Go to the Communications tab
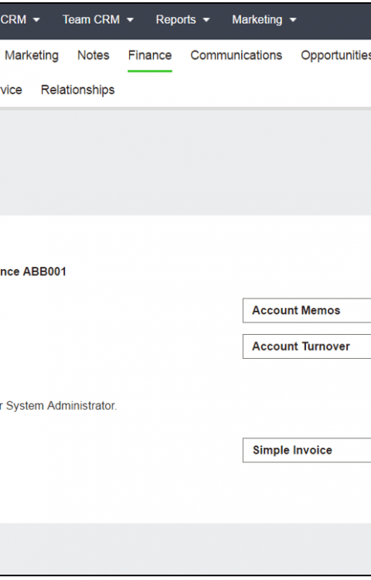The height and width of the screenshot is (580, 371). pos(236,56)
